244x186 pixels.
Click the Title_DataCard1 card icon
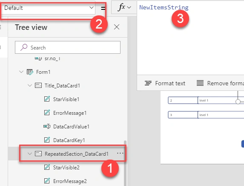(38, 85)
